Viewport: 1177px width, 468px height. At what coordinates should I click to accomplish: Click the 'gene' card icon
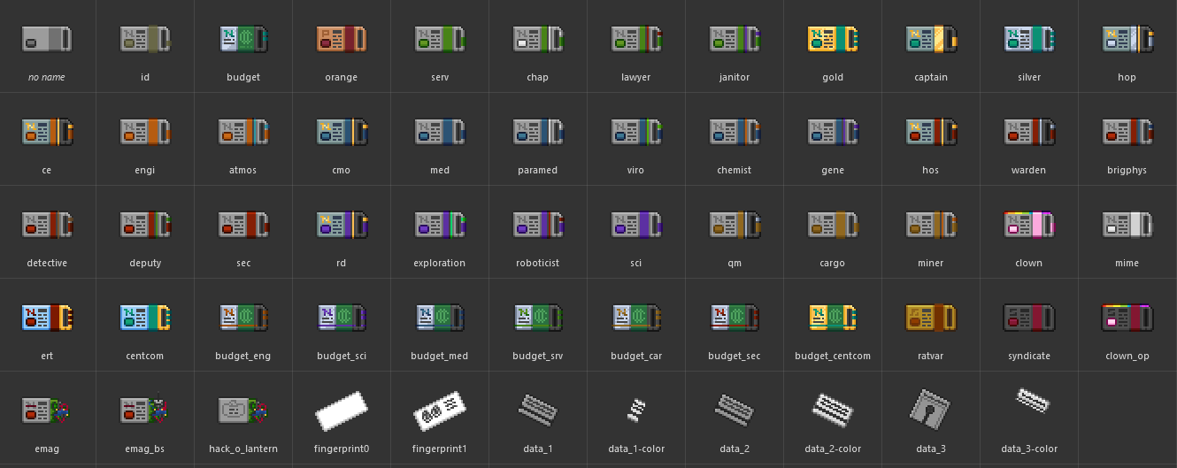833,132
